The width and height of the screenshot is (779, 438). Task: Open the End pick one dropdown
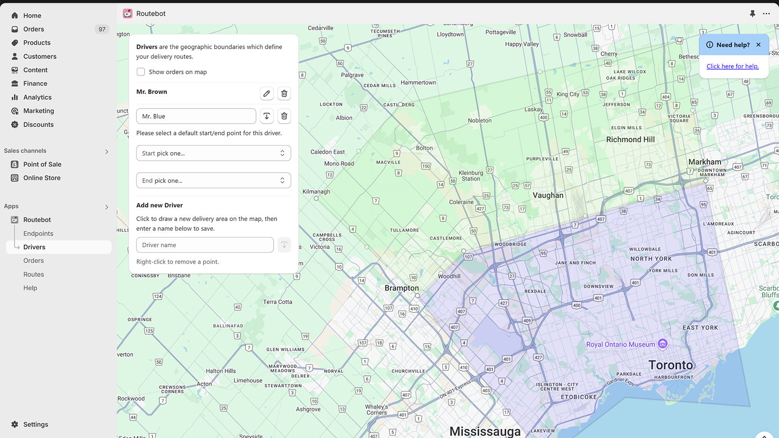(214, 181)
